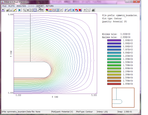Click the printer icon in toolbar
The width and height of the screenshot is (148, 115).
point(93,10)
